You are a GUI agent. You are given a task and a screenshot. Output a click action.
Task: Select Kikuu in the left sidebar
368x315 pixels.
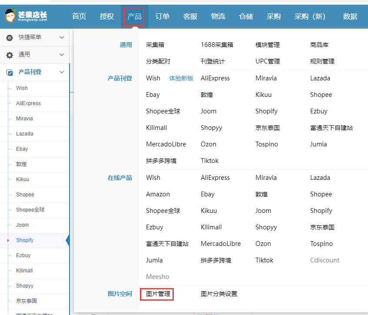[x=23, y=179]
